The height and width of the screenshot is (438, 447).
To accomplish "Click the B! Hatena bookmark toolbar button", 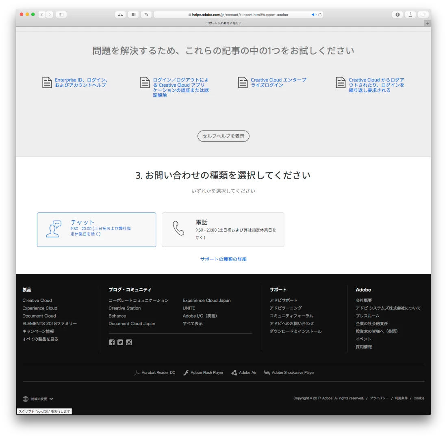I will click(x=133, y=15).
